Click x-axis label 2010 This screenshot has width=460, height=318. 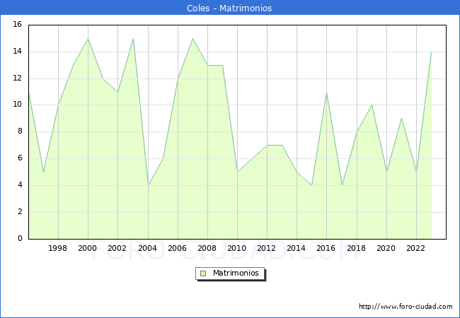(237, 248)
